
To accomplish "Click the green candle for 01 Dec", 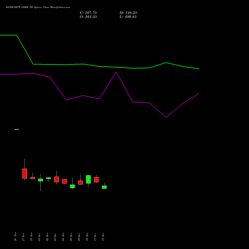I will click(40, 180).
